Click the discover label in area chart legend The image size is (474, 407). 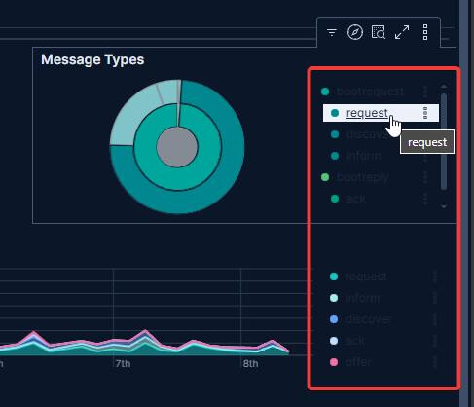(x=368, y=319)
